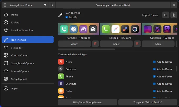Screen dimensions: 179x107
Task: Toggle Add to Device for Shortcuts
Action: coord(154,84)
